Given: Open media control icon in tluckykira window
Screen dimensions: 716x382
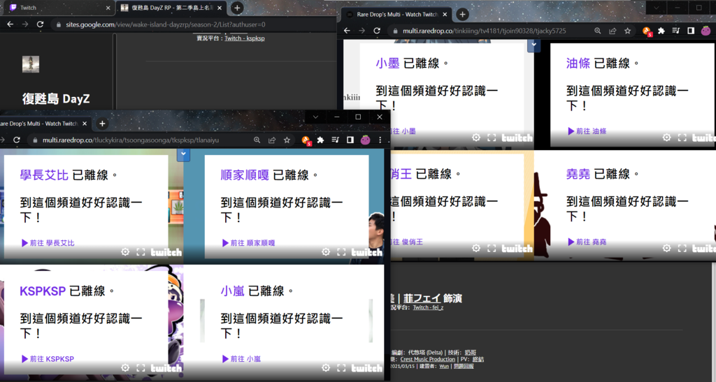Looking at the screenshot, I should (335, 140).
